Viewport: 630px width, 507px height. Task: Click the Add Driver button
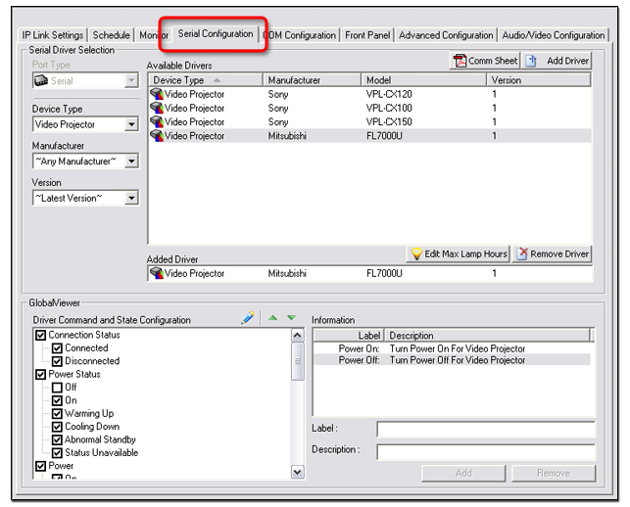click(x=557, y=61)
